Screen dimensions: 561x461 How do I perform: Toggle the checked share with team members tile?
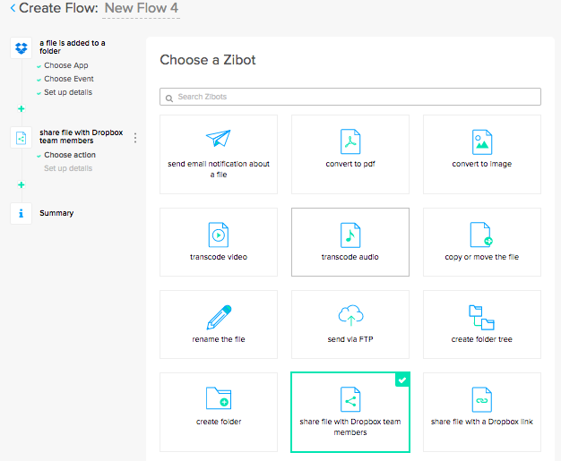(350, 412)
